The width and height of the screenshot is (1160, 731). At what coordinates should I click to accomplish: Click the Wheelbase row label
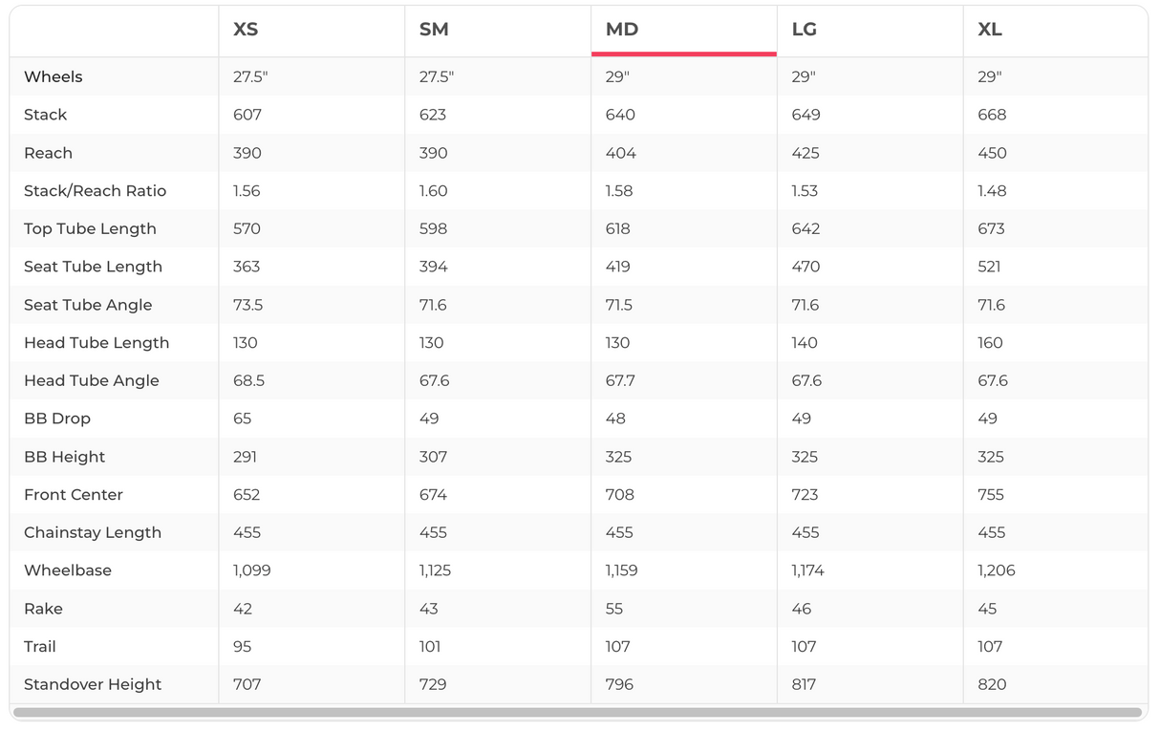pyautogui.click(x=68, y=570)
